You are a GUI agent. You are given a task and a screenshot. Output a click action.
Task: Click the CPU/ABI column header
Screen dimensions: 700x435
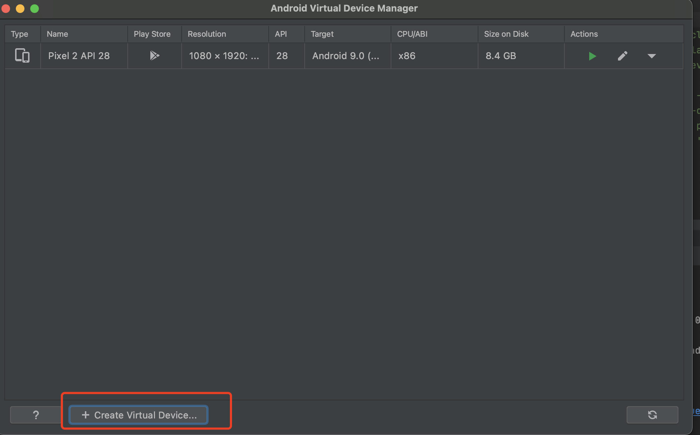(412, 34)
